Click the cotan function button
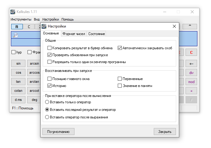 click(x=18, y=91)
